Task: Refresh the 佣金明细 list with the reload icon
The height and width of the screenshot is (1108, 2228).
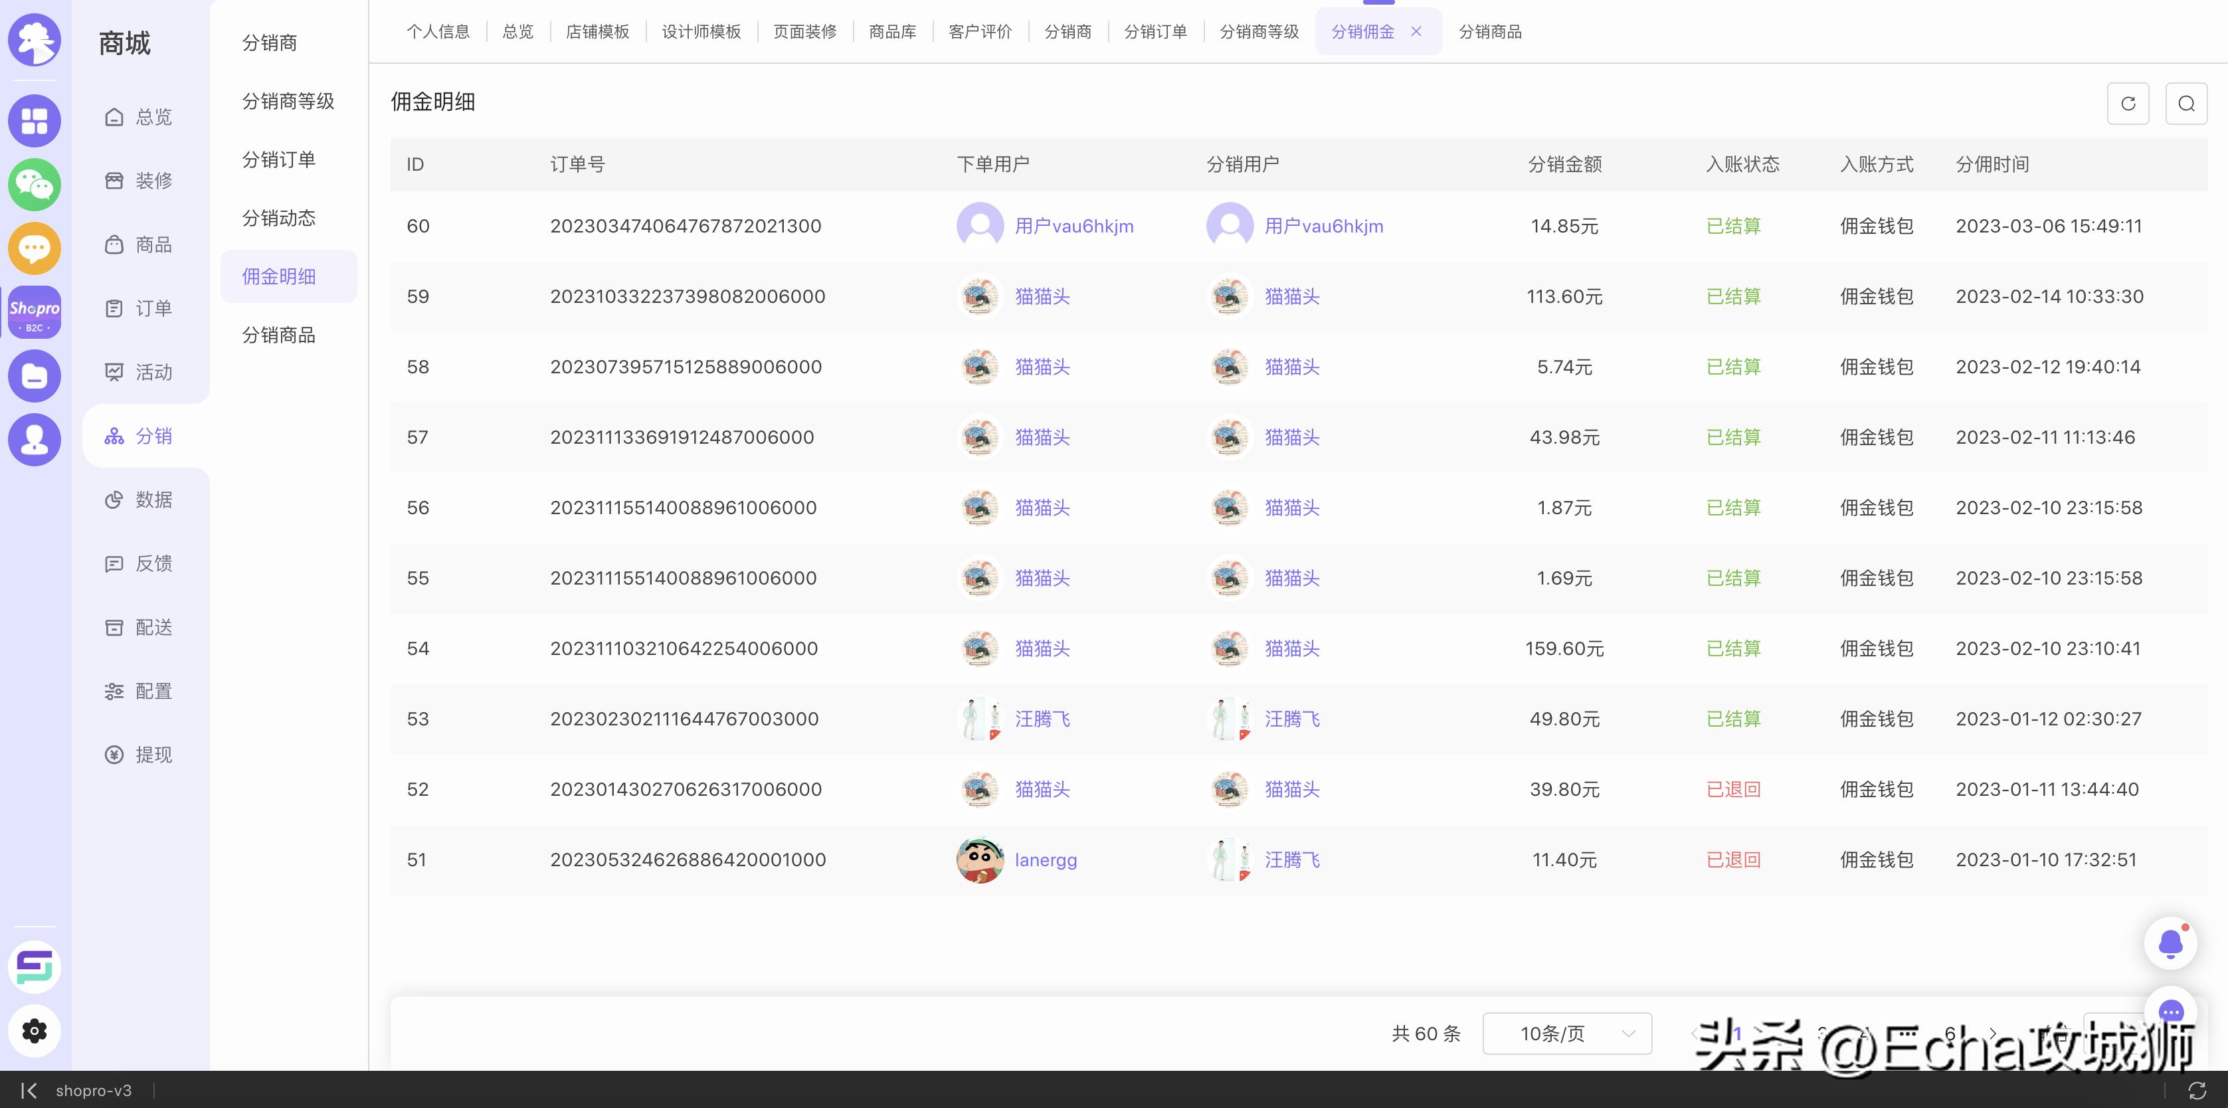Action: coord(2128,103)
